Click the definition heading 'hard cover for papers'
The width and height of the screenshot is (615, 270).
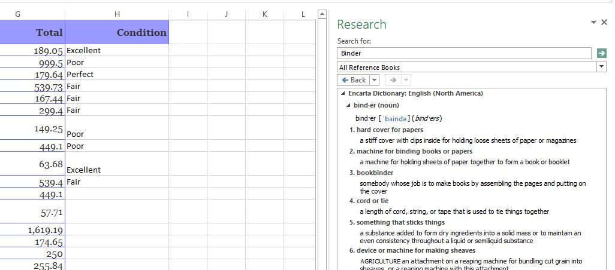pos(390,130)
